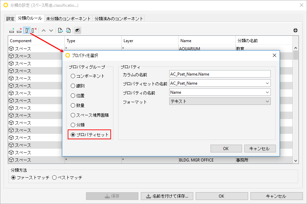Select the BLDG. MGR OFFICE name cell
Image resolution: width=307 pixels, height=204 pixels.
(207, 160)
